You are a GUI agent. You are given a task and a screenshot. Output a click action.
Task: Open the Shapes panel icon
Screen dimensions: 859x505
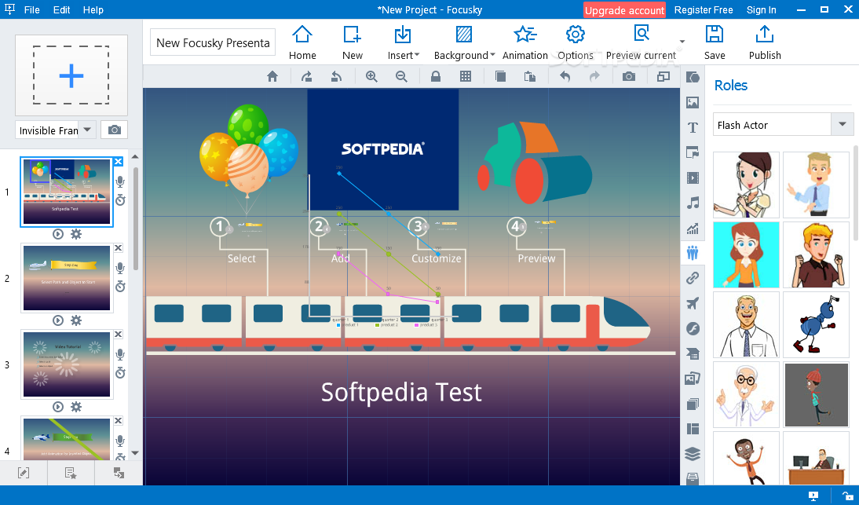693,77
